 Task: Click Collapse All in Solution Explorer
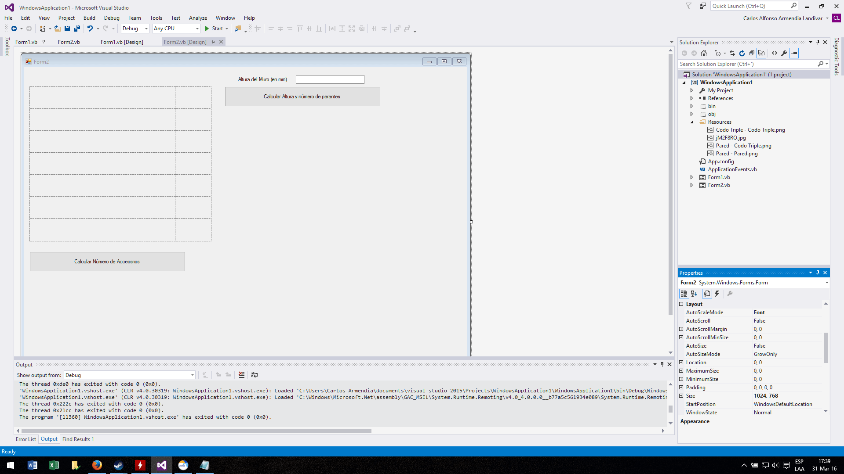752,53
